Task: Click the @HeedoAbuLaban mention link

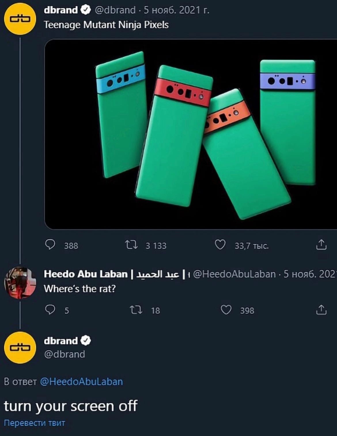Action: (x=82, y=381)
